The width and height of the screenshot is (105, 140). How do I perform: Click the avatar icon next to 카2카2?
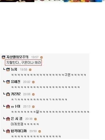click(8, 94)
